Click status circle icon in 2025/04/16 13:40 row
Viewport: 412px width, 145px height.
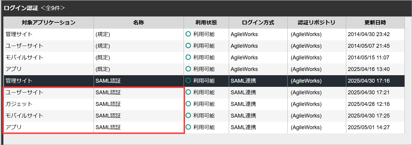(188, 69)
